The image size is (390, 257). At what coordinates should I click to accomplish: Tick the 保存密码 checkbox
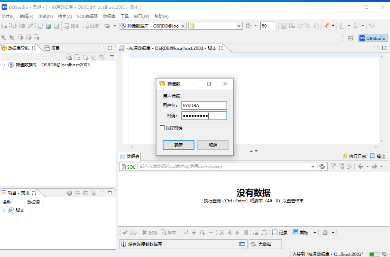click(162, 128)
